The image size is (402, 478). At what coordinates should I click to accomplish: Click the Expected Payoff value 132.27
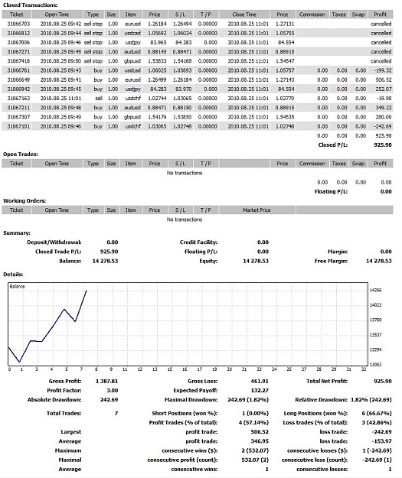point(260,390)
